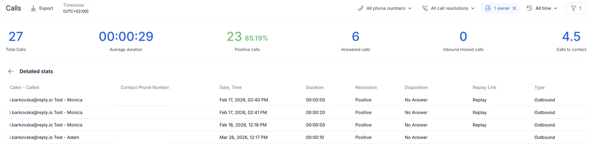592x144 pixels.
Task: Select the Test - Adam caller row
Action: [x=296, y=137]
